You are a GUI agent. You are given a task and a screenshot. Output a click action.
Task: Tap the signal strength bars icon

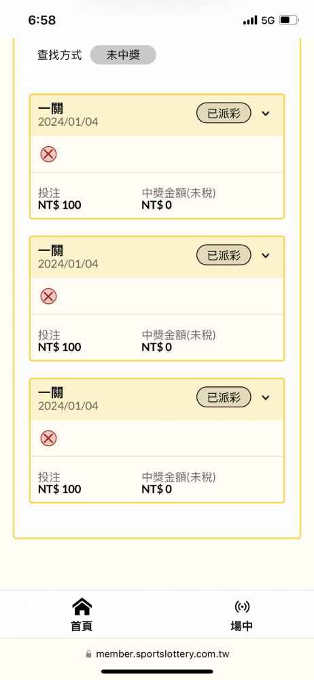(x=250, y=20)
